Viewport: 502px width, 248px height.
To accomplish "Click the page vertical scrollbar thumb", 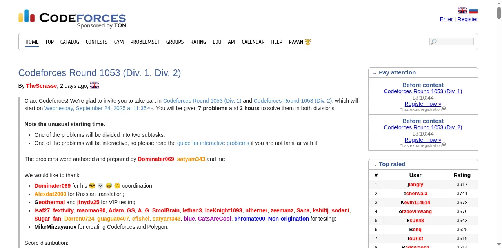I will 499,13.
